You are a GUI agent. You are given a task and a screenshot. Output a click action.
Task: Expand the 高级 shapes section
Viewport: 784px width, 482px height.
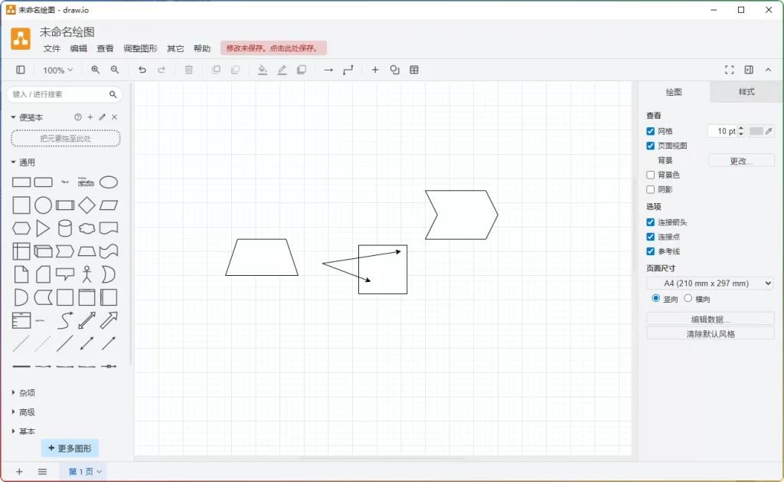click(x=23, y=412)
